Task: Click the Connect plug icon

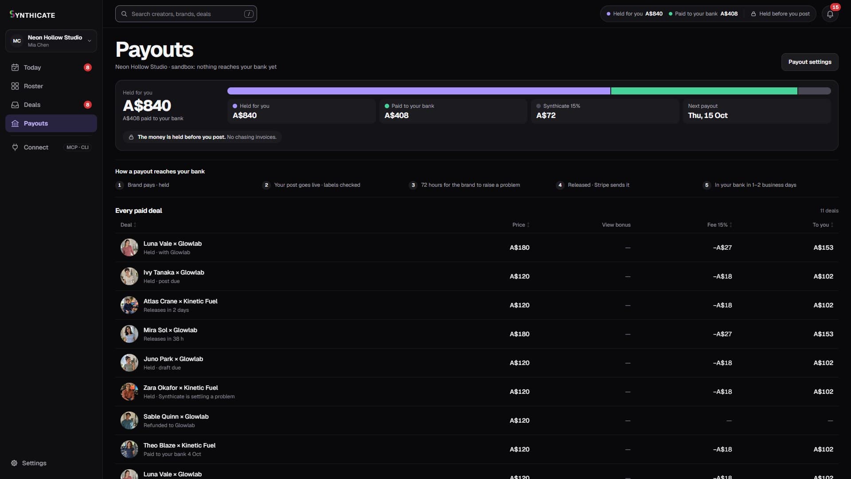Action: point(15,147)
